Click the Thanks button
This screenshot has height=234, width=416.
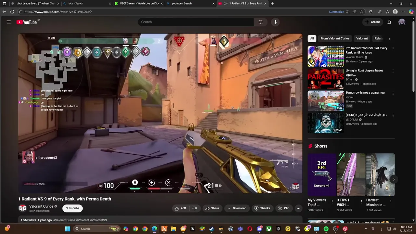pos(262,208)
